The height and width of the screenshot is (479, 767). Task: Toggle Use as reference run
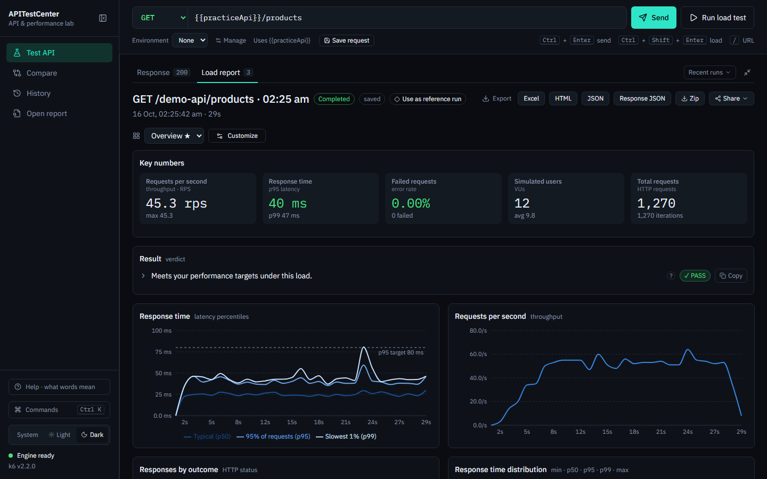(x=428, y=99)
